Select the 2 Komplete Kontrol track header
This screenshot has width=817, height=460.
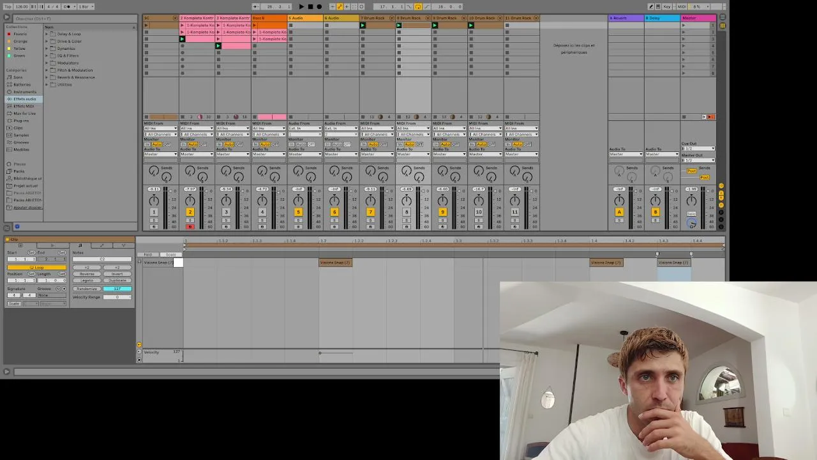197,18
